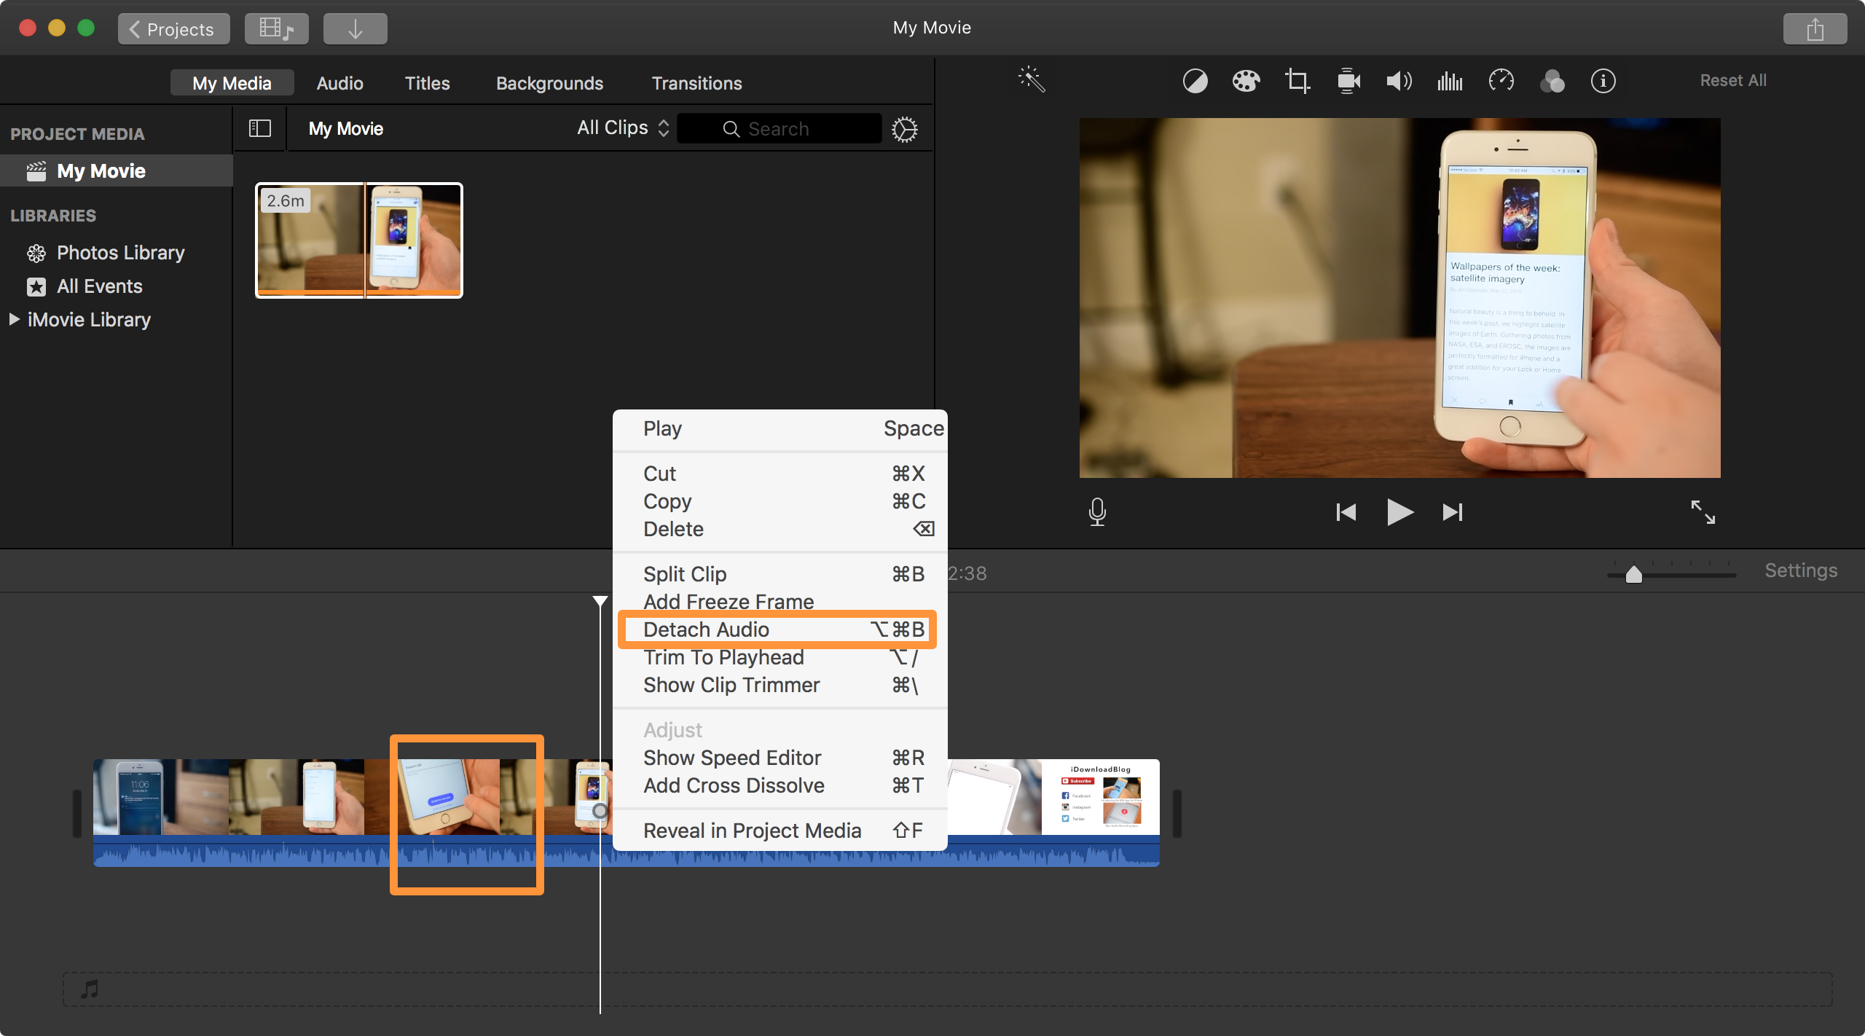
Task: Select Detach Audio from context menu
Action: (x=705, y=629)
